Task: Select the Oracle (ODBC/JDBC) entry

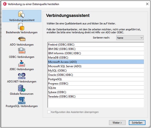Action: point(96,75)
